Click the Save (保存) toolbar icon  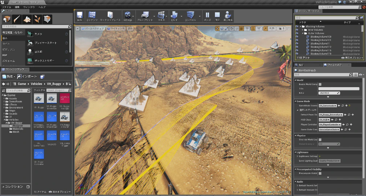[x=80, y=16]
